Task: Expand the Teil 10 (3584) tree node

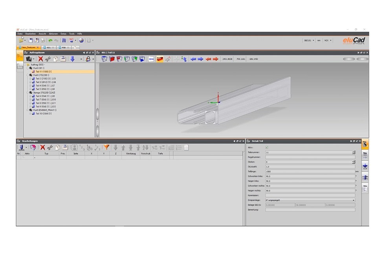Action: coord(30,114)
